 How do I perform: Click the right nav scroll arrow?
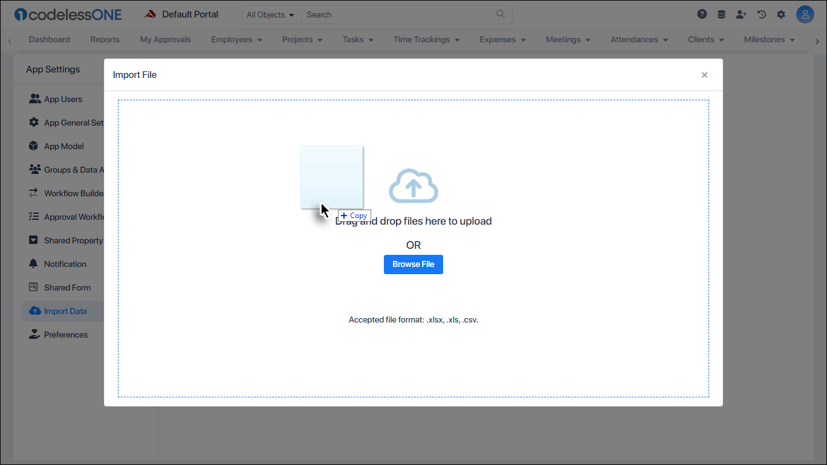point(817,41)
